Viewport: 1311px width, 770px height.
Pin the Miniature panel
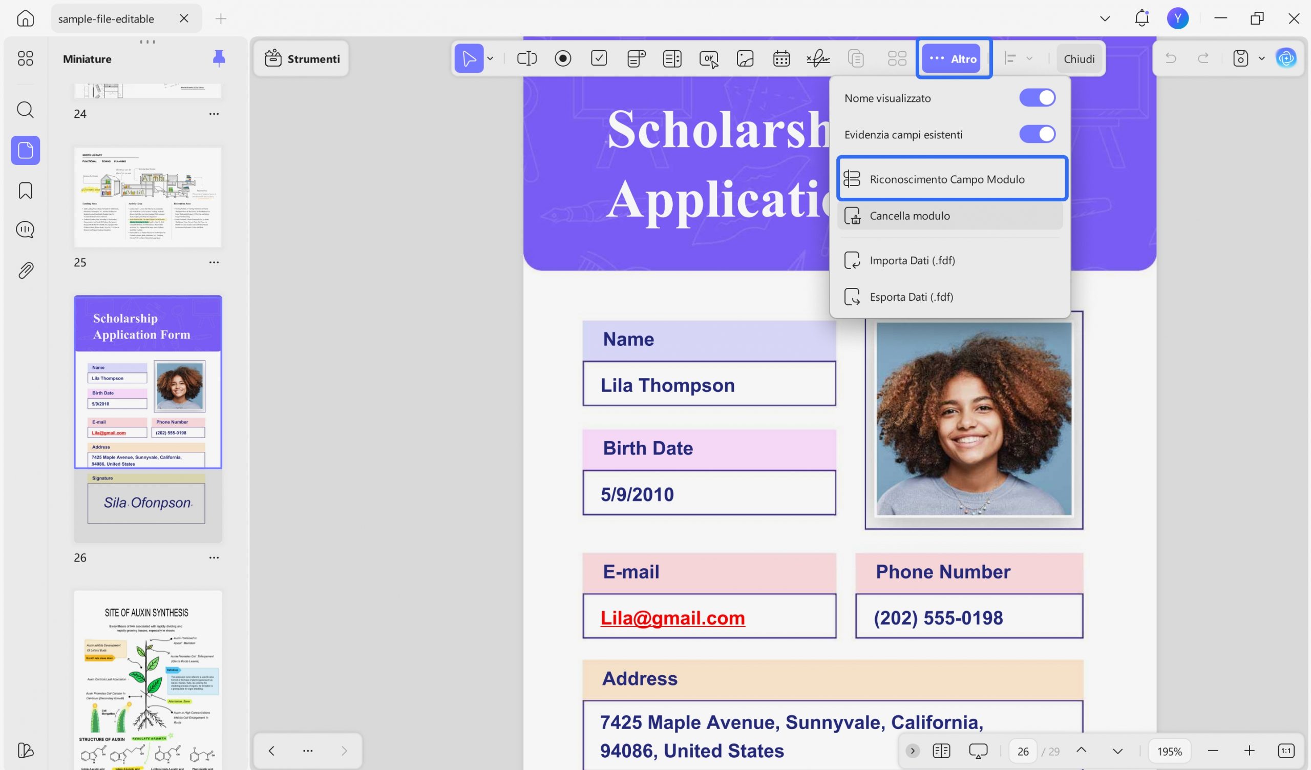click(x=219, y=58)
